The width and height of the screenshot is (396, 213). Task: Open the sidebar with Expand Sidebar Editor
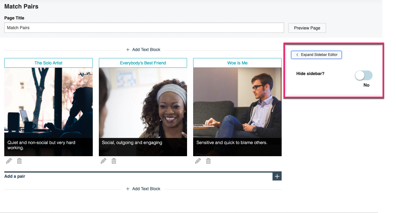pos(316,55)
